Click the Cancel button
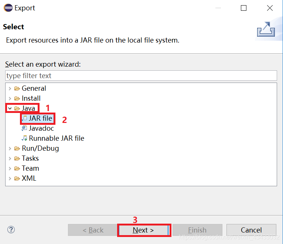 (x=251, y=230)
